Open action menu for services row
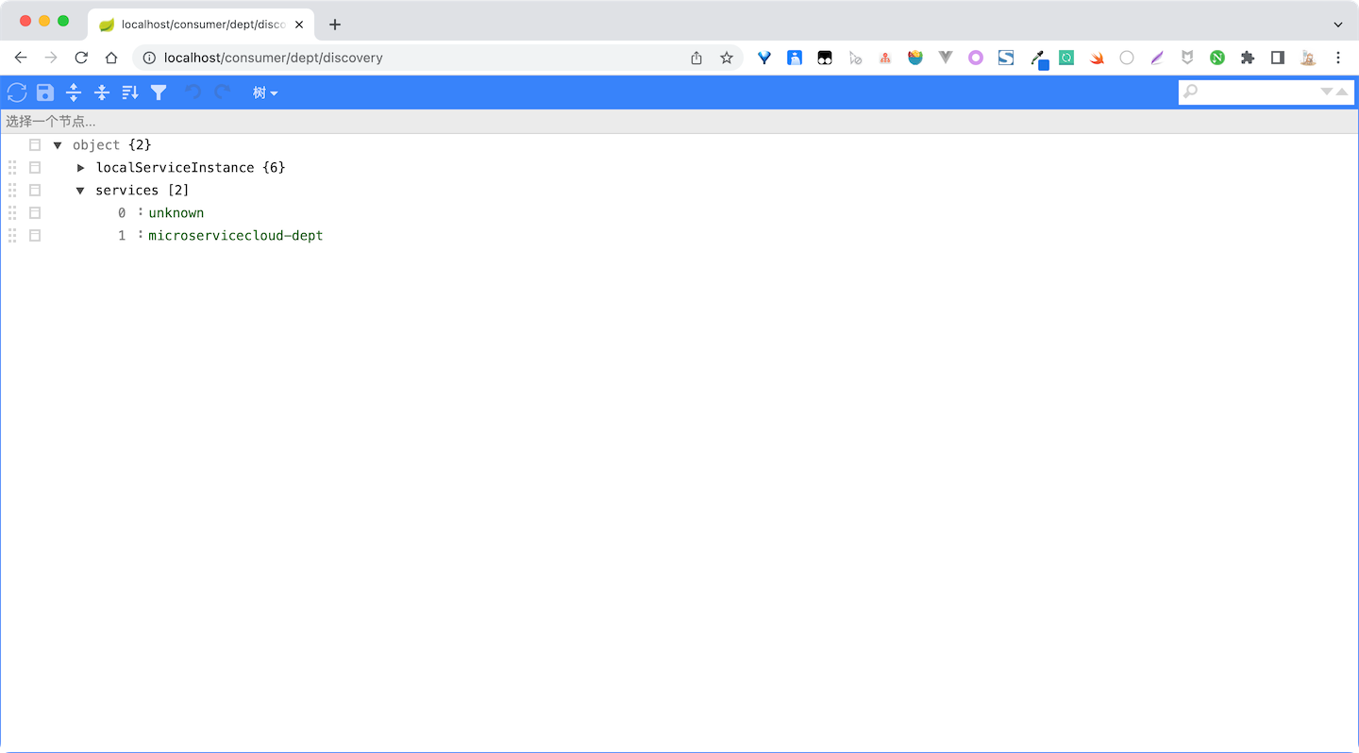The width and height of the screenshot is (1359, 753). (35, 191)
